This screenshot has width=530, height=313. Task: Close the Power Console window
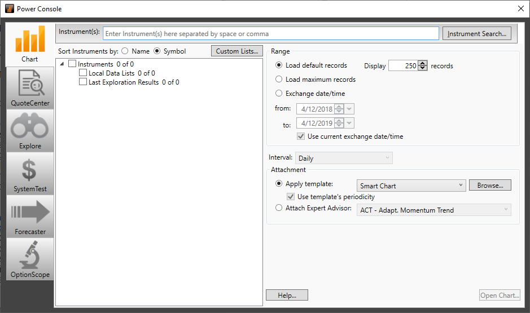coord(521,9)
